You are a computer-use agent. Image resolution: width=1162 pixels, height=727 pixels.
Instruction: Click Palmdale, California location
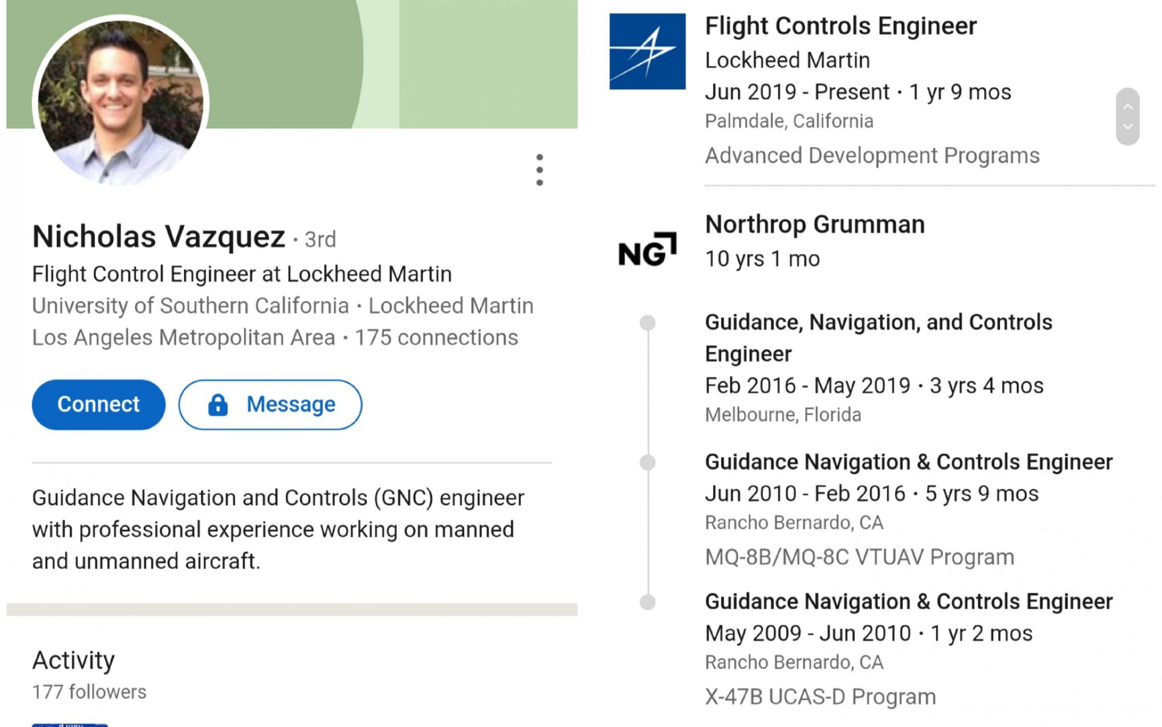pos(789,121)
